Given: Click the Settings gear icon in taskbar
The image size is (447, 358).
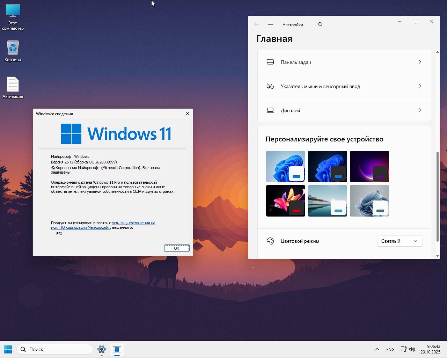Looking at the screenshot, I should tap(102, 349).
